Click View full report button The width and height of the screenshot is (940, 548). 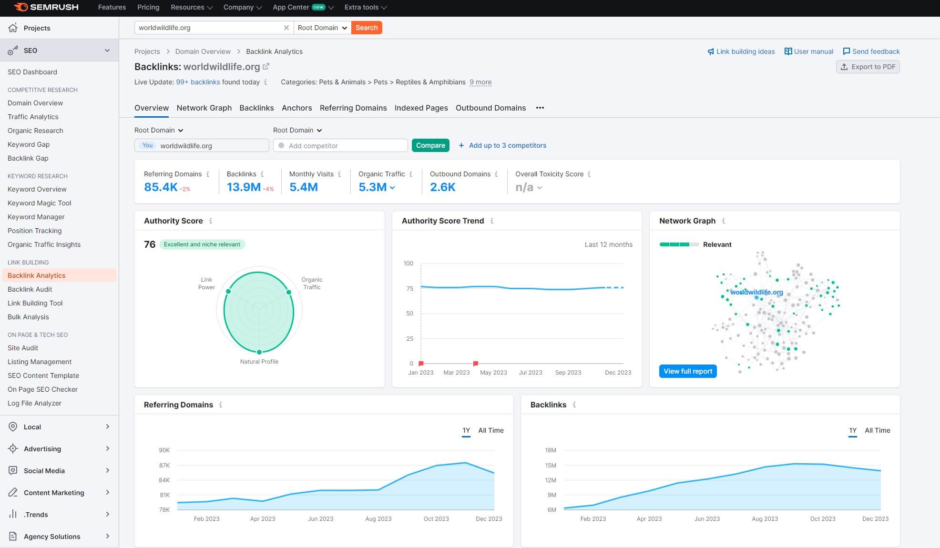(688, 371)
